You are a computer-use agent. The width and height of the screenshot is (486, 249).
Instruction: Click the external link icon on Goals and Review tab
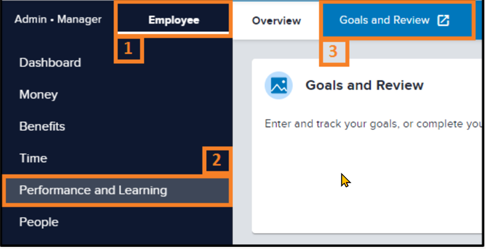(x=443, y=20)
